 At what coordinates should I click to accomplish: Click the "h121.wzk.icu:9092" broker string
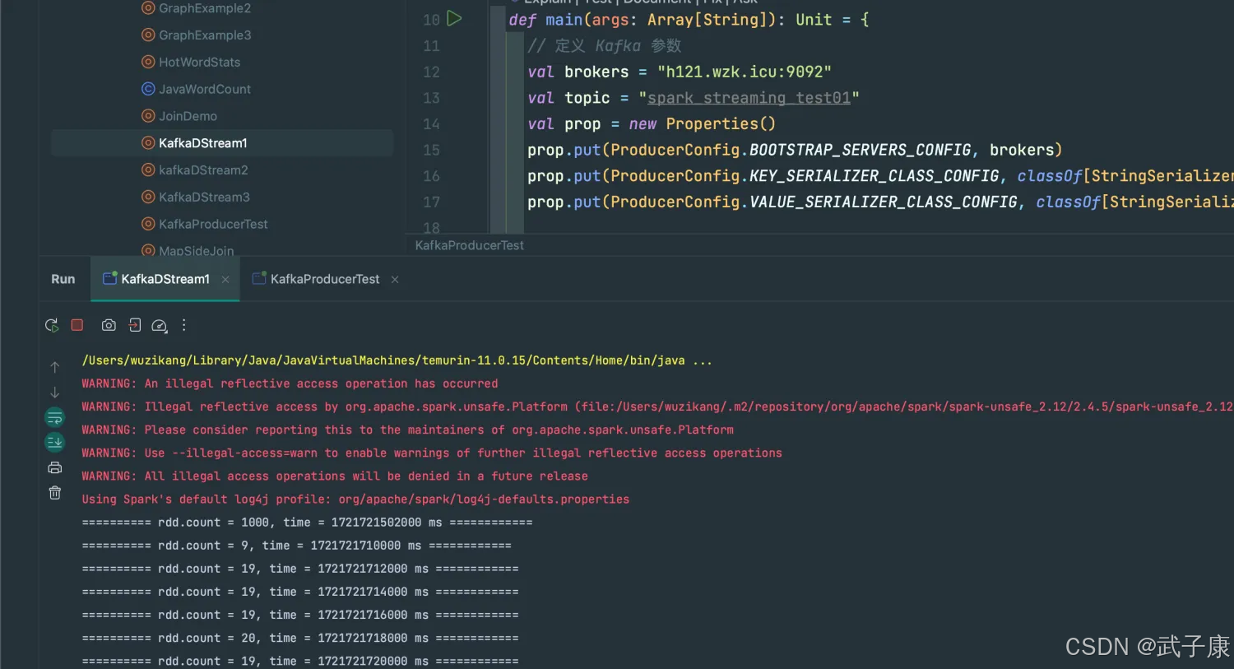tap(745, 72)
